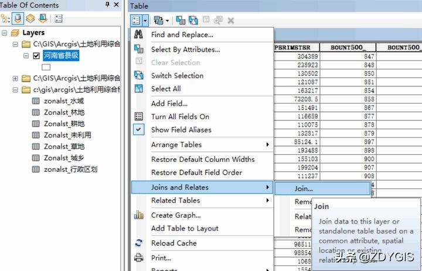The width and height of the screenshot is (422, 271).
Task: Select Zonalst_耕地 table
Action: (64, 124)
